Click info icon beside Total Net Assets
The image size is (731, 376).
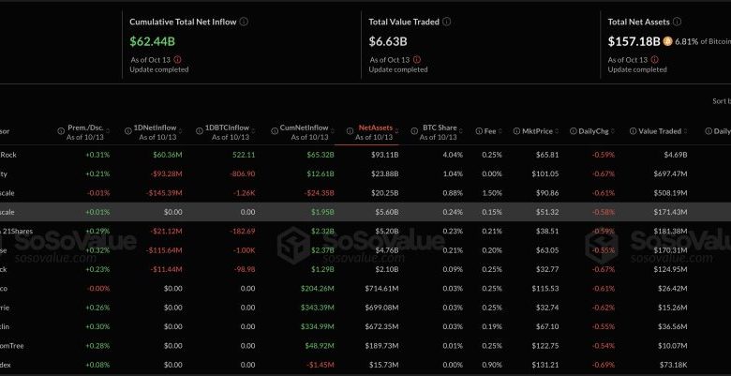pyautogui.click(x=681, y=21)
